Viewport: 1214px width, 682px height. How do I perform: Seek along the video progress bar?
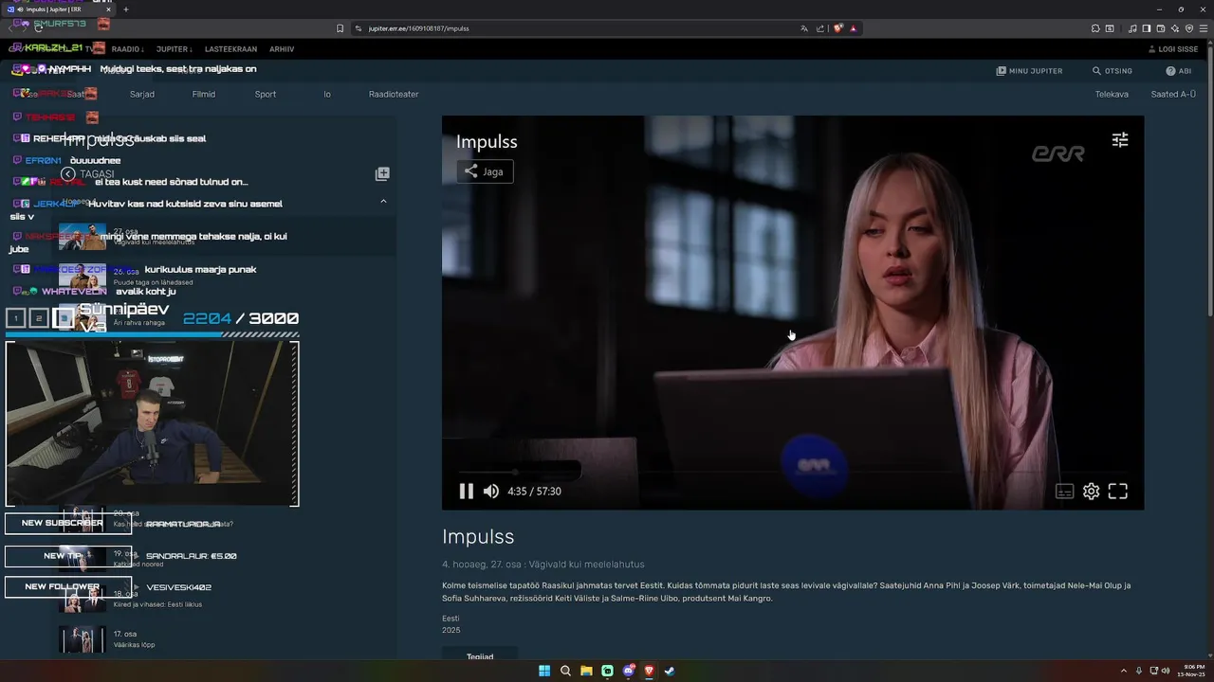(792, 471)
